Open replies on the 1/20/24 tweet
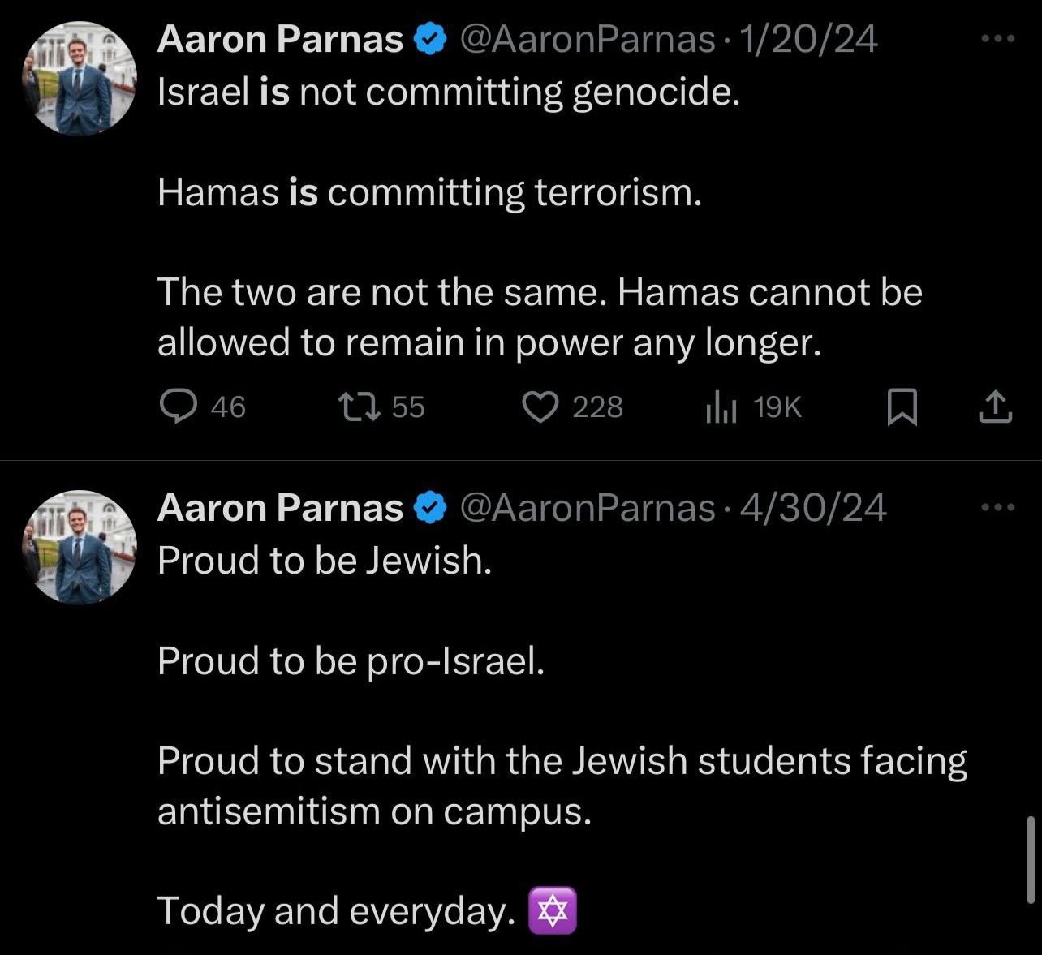The width and height of the screenshot is (1042, 955). (202, 407)
